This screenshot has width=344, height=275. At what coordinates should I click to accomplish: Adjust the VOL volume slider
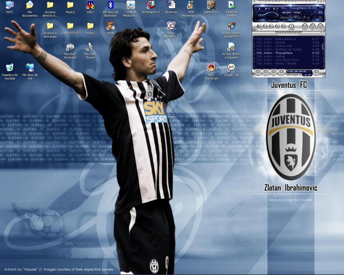click(x=290, y=17)
